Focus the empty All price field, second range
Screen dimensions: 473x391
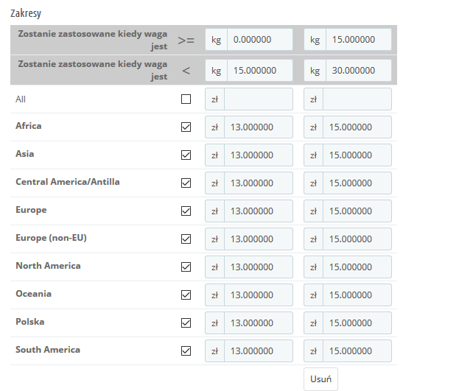[357, 99]
